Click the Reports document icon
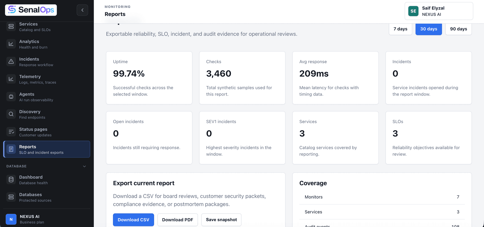This screenshot has height=227, width=484. 11,149
